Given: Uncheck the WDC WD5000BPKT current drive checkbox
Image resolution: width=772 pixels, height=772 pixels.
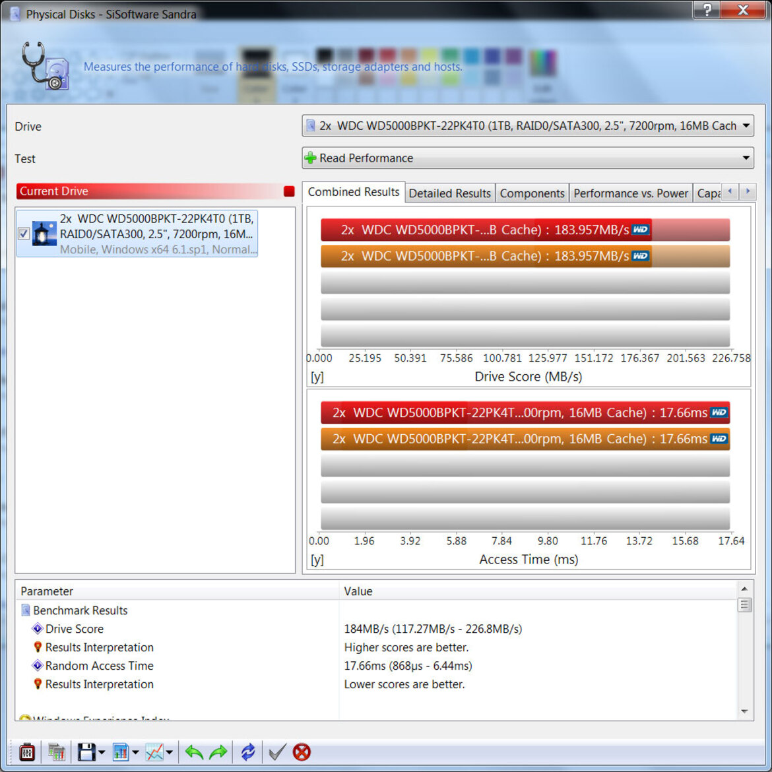Looking at the screenshot, I should click(x=23, y=234).
